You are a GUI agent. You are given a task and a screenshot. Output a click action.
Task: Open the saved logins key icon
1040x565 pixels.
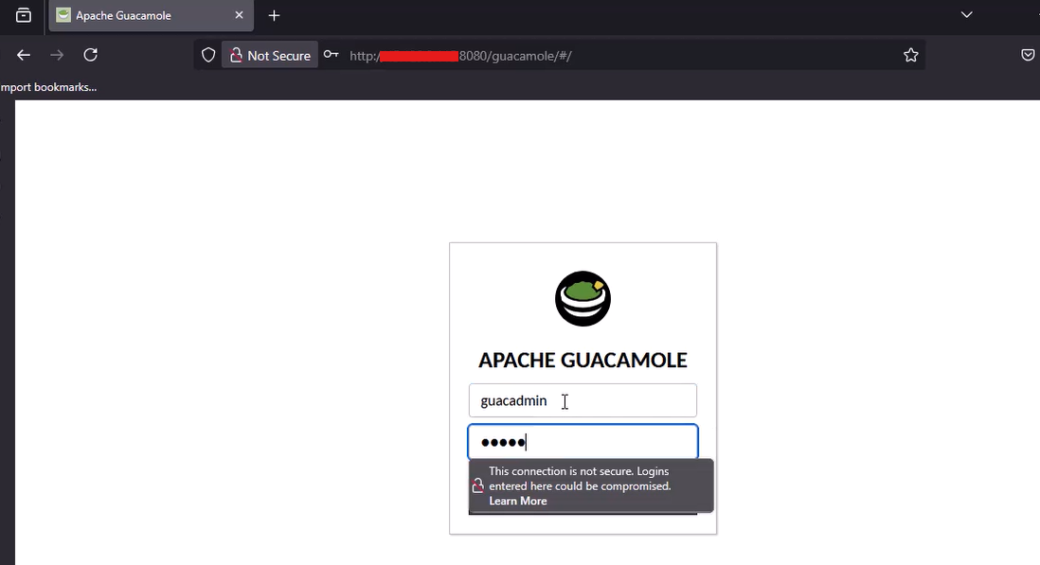331,55
